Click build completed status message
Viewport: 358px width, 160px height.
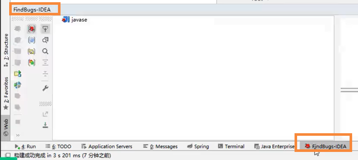[63, 156]
